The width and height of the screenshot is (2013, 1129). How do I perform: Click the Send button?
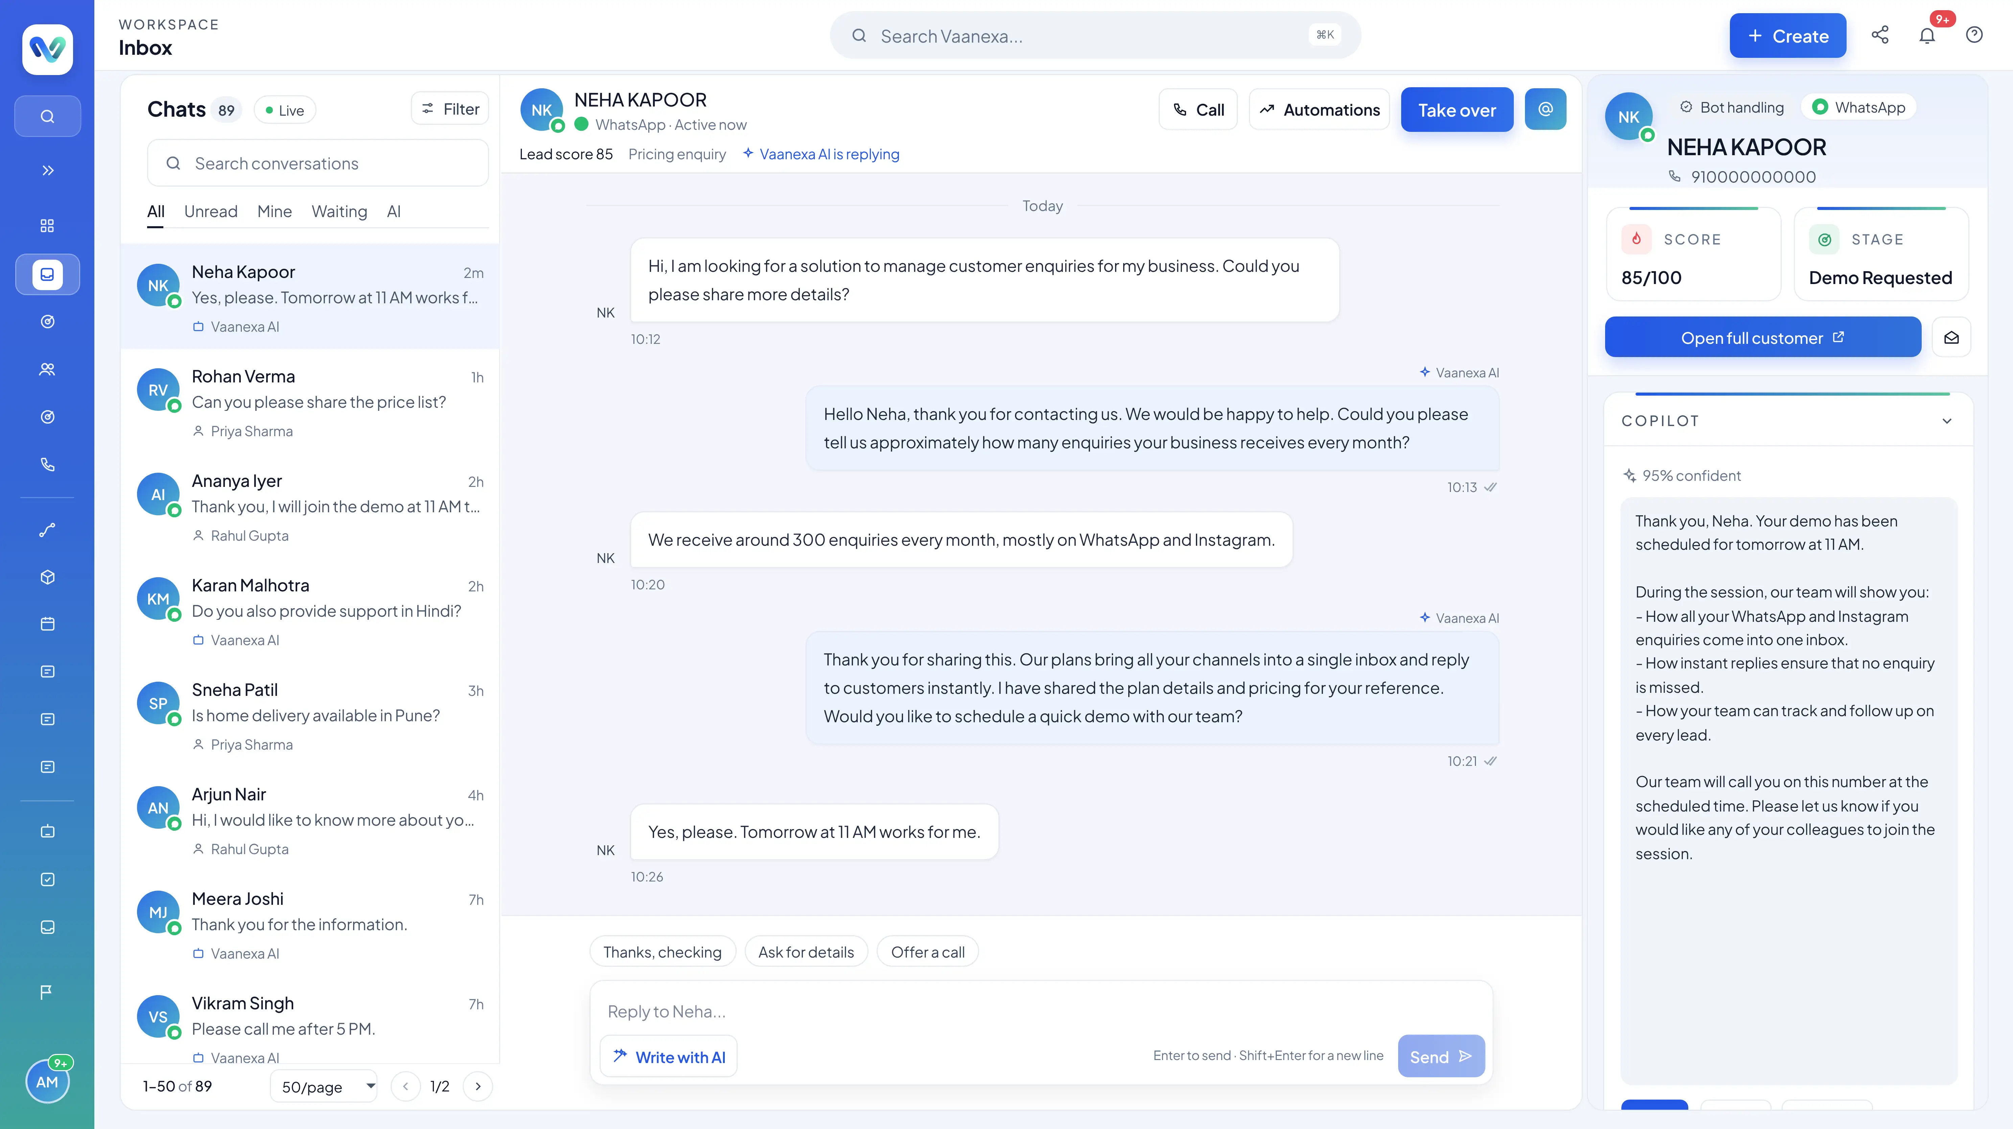coord(1441,1057)
